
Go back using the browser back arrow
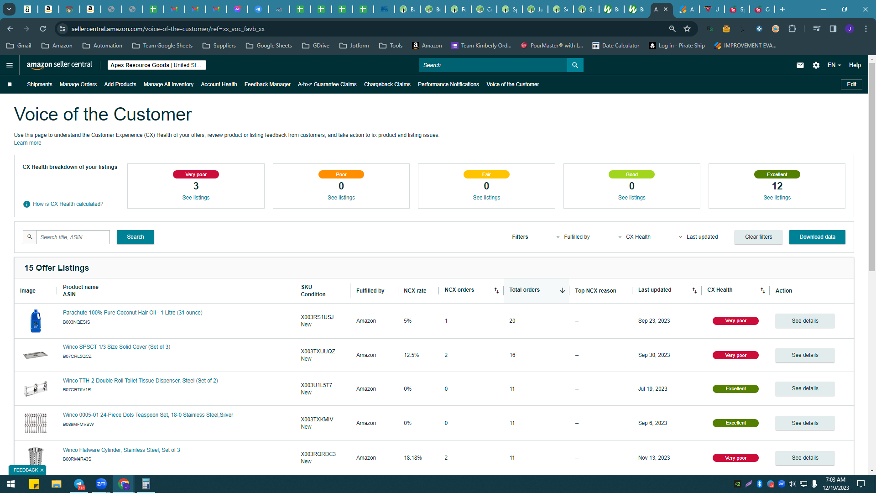tap(10, 29)
